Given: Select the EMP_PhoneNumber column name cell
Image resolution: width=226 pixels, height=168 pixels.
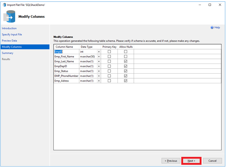Looking at the screenshot, I should point(66,76).
